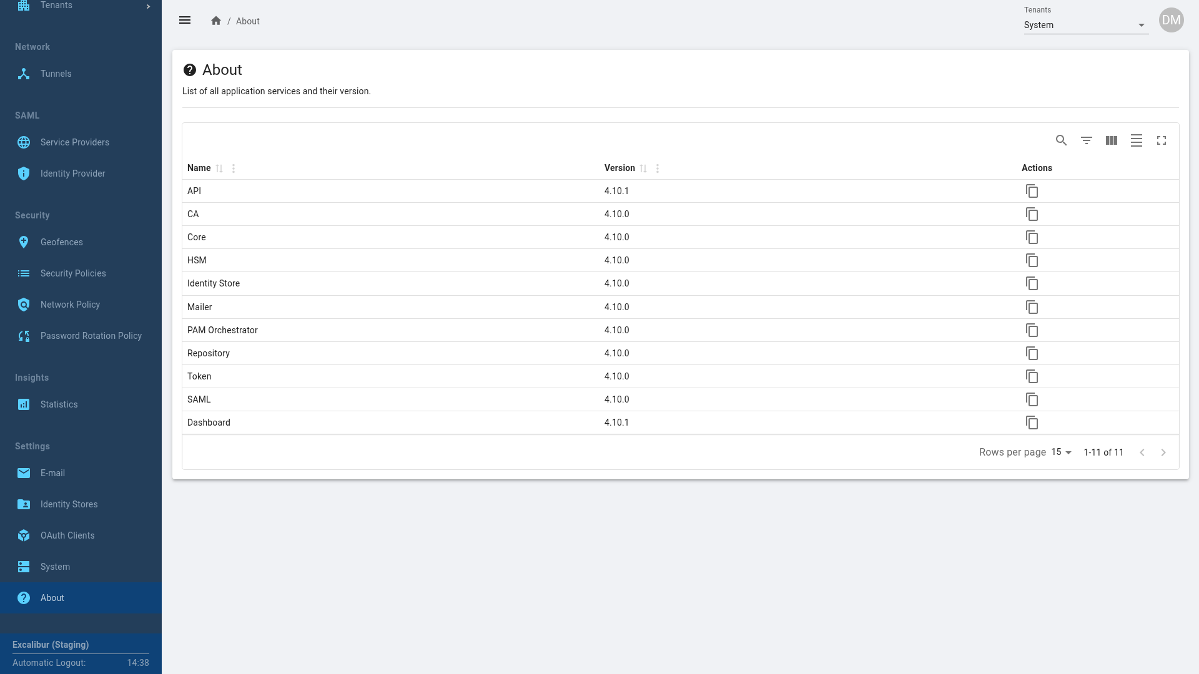The image size is (1199, 674).
Task: Go to OAuth Clients settings
Action: tap(67, 535)
